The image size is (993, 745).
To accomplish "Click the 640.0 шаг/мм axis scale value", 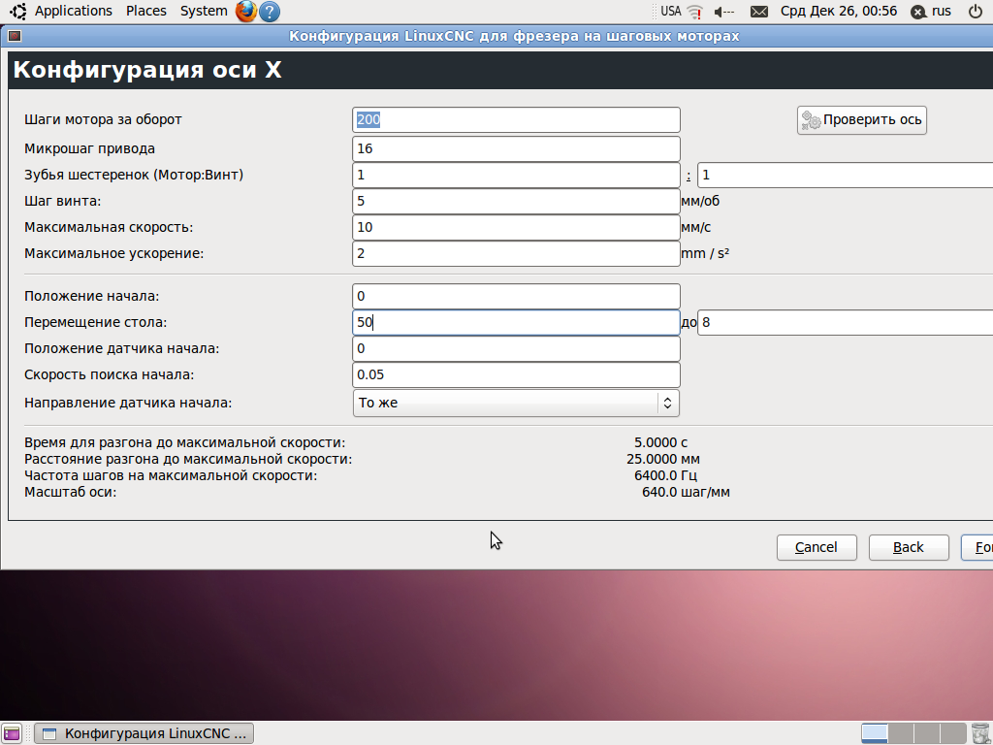I will pos(686,492).
